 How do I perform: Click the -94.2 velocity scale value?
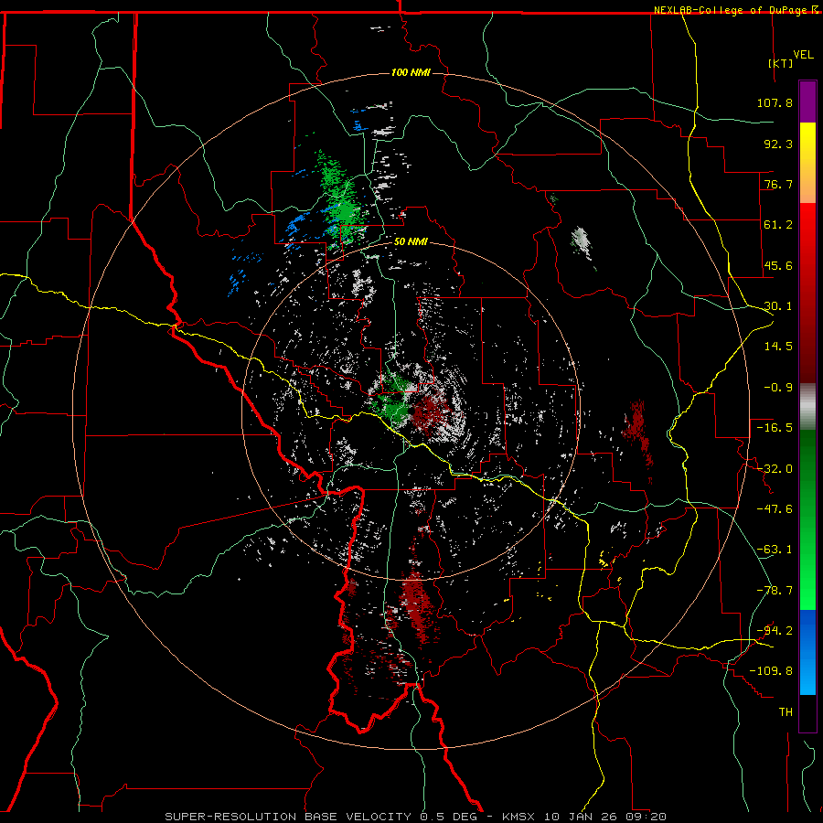[x=775, y=631]
